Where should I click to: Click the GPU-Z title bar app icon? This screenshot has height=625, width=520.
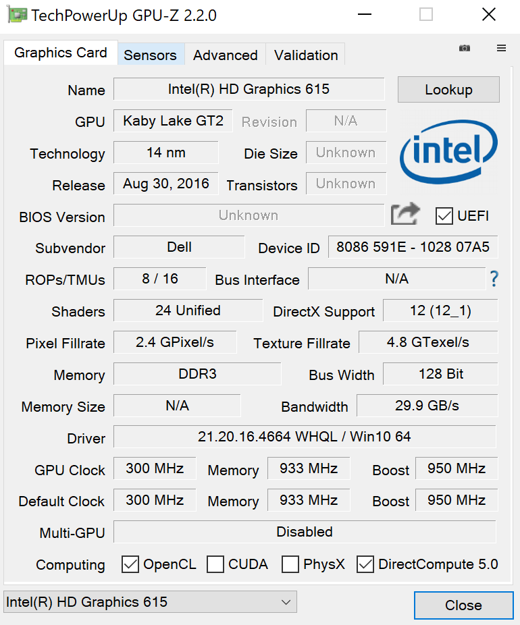tap(17, 15)
